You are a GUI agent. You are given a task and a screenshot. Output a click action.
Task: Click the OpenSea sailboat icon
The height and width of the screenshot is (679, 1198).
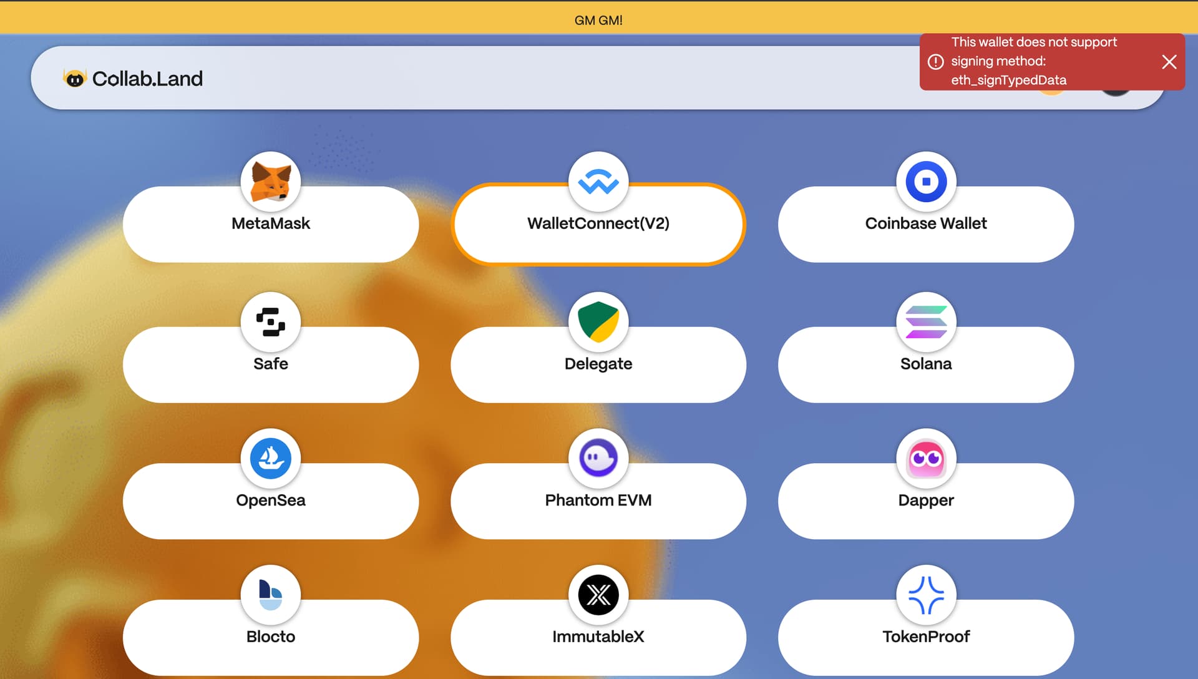point(271,459)
